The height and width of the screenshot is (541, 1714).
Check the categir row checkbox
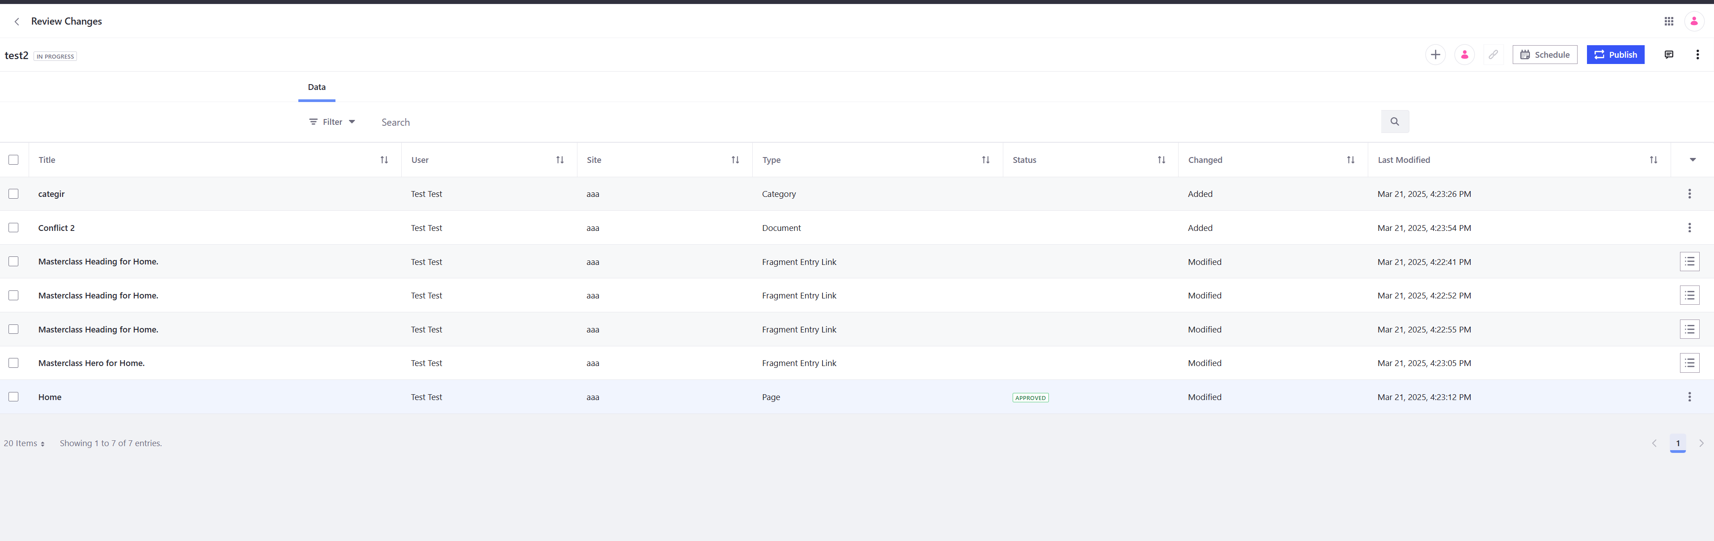[13, 194]
